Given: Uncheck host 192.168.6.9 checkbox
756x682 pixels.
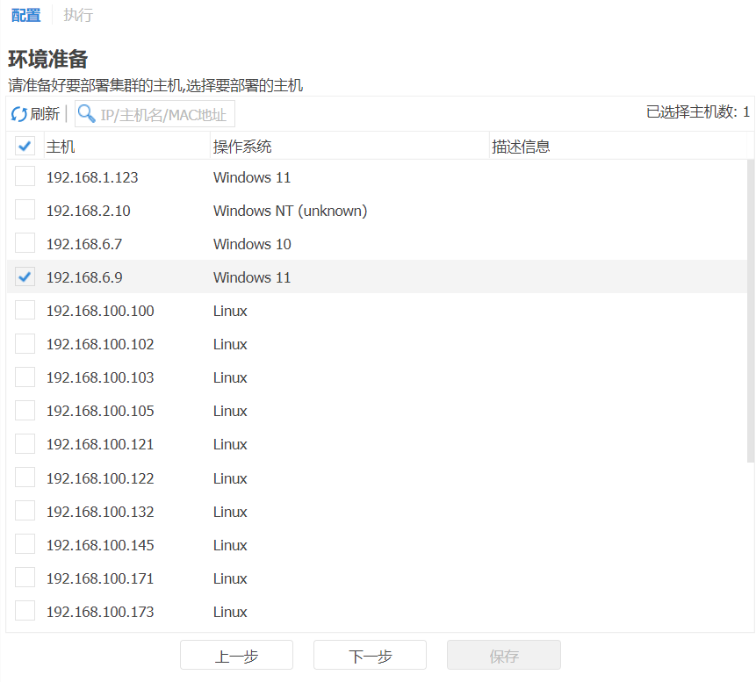Looking at the screenshot, I should pos(25,277).
